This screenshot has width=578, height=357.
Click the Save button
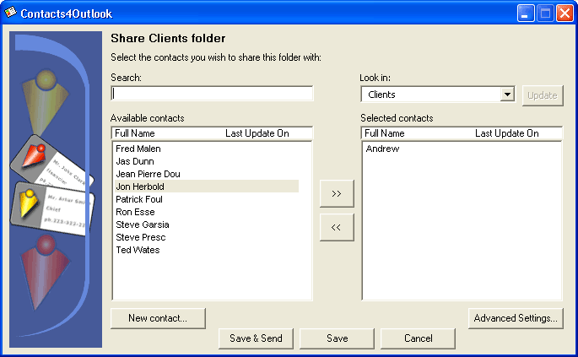coord(337,338)
